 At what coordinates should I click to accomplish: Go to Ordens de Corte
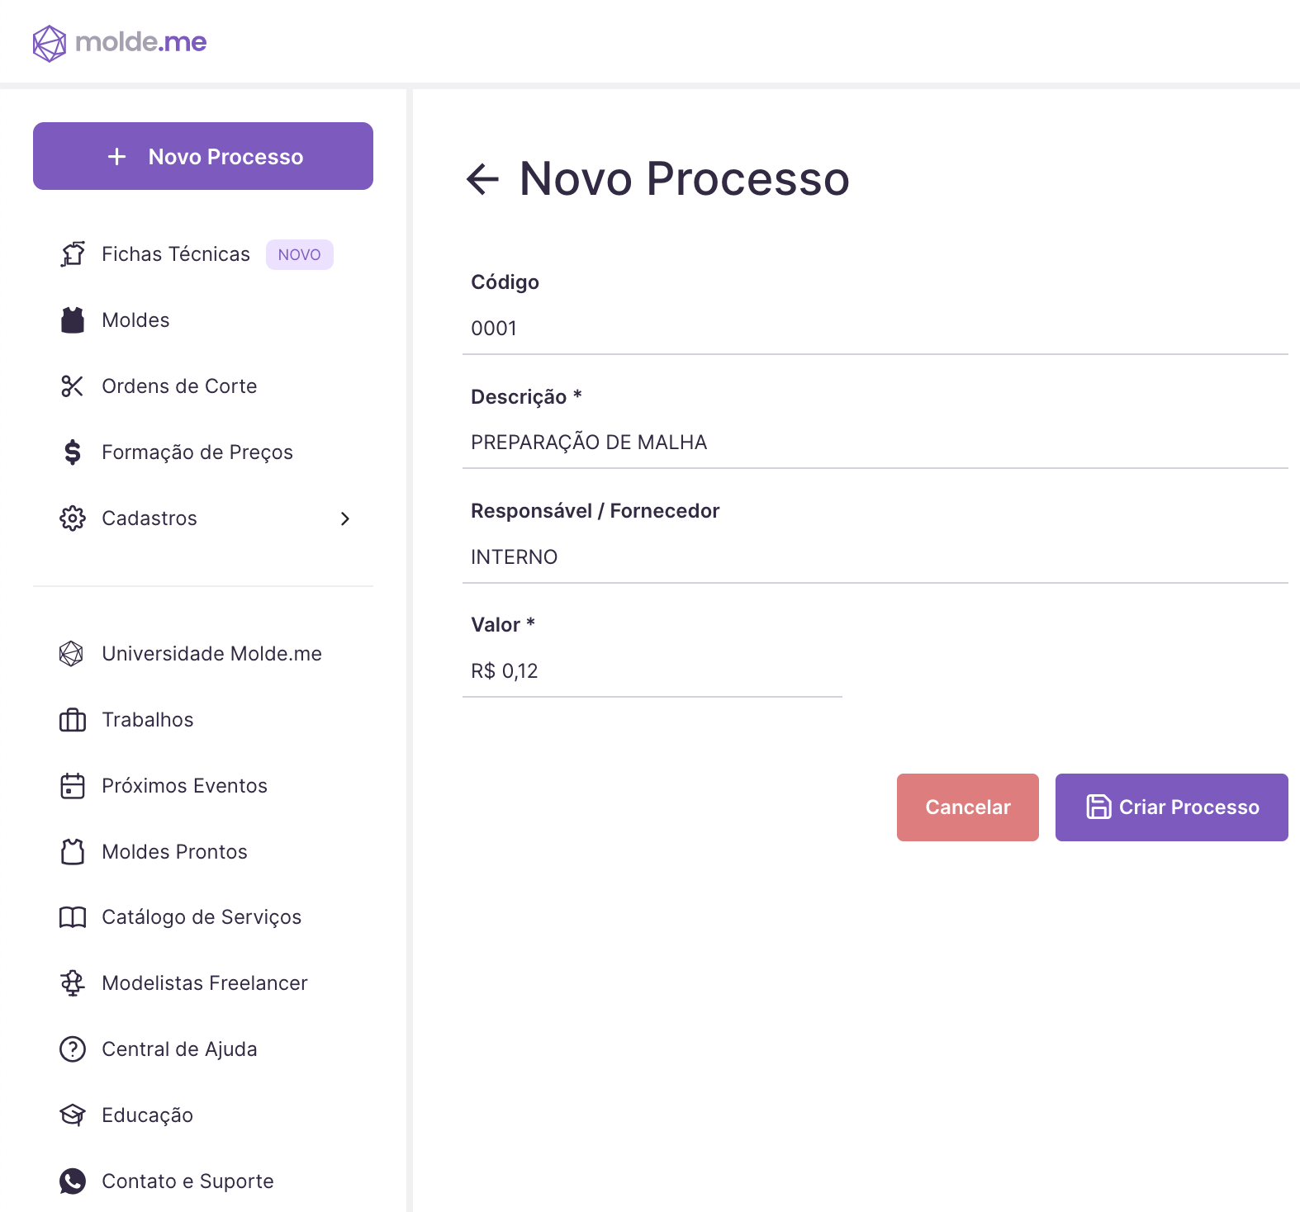click(179, 386)
